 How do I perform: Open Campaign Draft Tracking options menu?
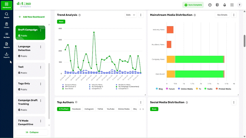click(41, 101)
